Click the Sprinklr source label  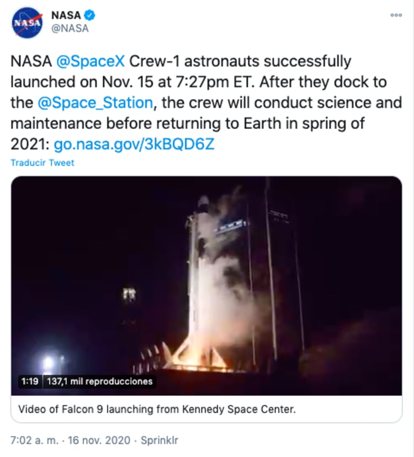pyautogui.click(x=160, y=440)
